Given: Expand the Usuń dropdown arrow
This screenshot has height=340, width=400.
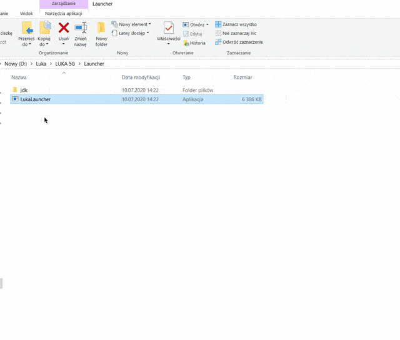Looking at the screenshot, I should [x=64, y=44].
